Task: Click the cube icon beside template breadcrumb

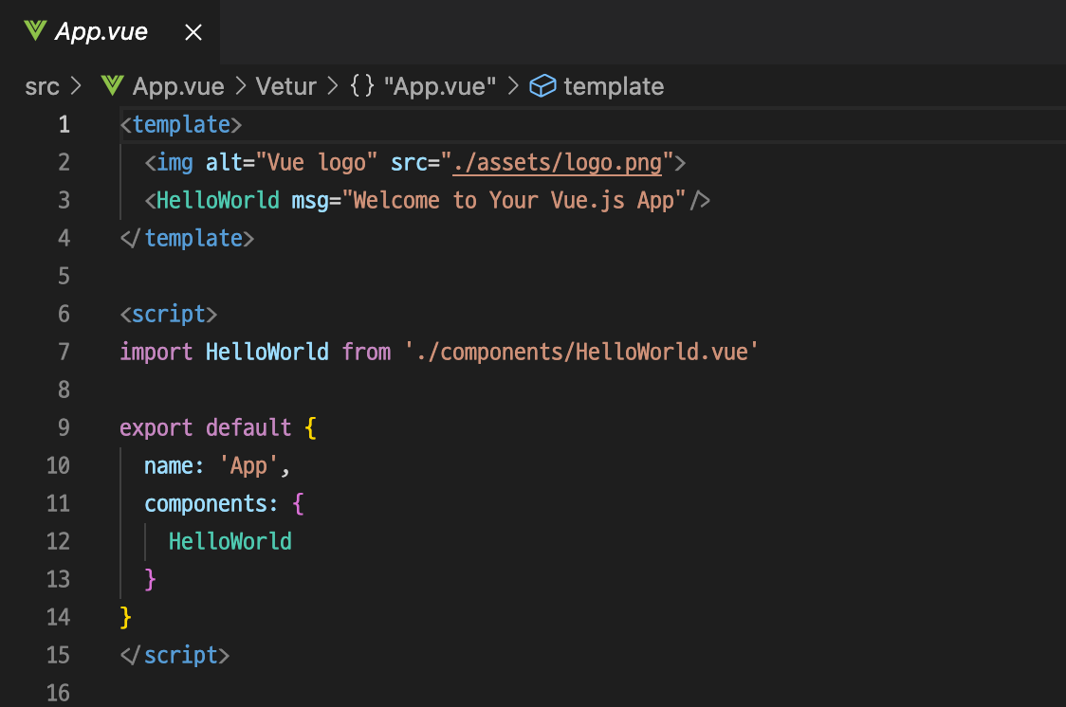Action: click(542, 85)
